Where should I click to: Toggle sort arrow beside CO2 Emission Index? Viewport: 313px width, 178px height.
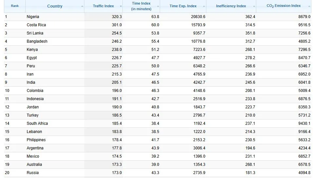click(x=309, y=6)
